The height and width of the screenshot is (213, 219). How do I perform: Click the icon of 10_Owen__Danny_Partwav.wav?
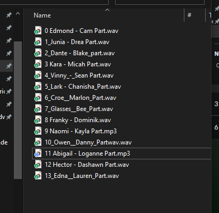pyautogui.click(x=38, y=142)
